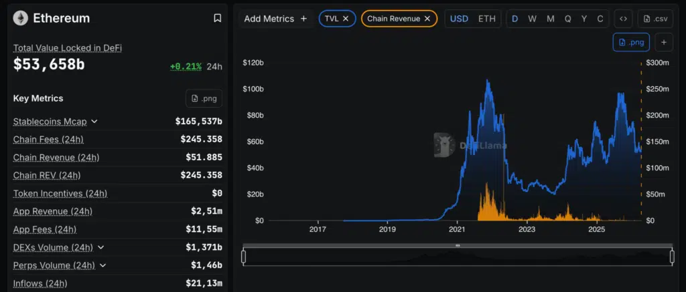
Task: Click the Chain Revenue (24h) metric label
Action: 56,157
